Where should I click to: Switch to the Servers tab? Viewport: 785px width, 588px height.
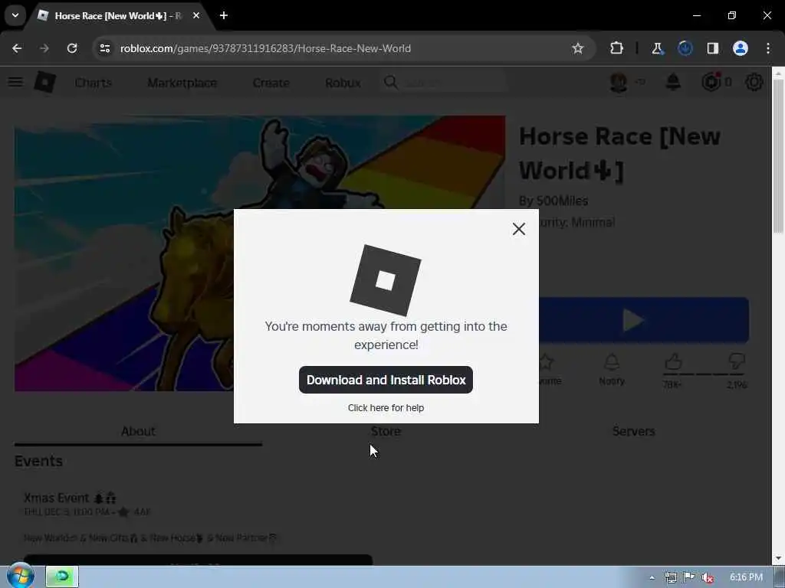633,431
